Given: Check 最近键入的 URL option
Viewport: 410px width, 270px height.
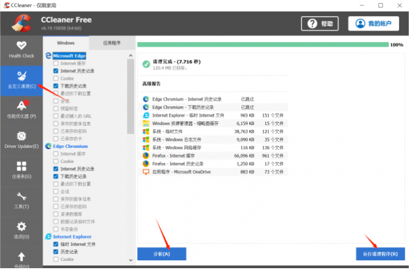Looking at the screenshot, I should tap(56, 116).
